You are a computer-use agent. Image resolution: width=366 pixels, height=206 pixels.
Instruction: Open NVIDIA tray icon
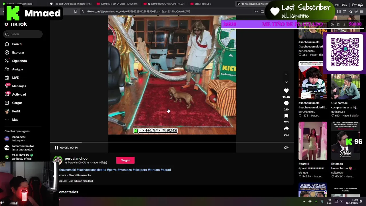[316, 201]
